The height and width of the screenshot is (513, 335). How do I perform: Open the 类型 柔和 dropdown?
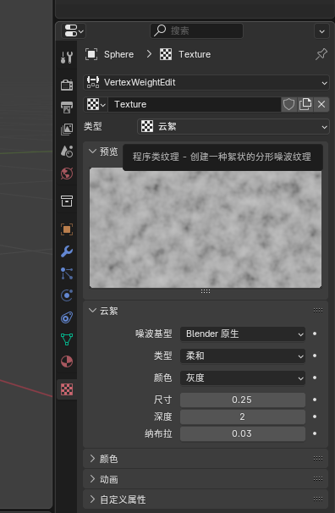coord(243,356)
